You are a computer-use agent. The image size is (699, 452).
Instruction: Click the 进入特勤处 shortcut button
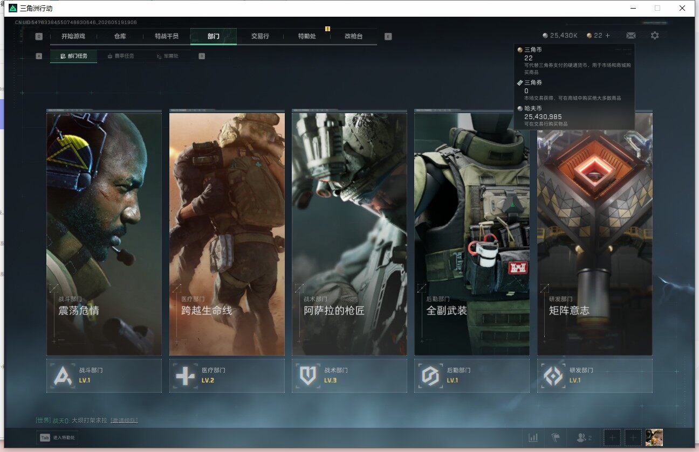click(x=57, y=438)
